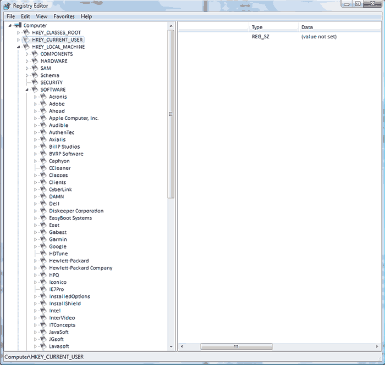Click the HKEY_CLASSES_ROOT folder icon
The height and width of the screenshot is (365, 385).
(x=26, y=32)
